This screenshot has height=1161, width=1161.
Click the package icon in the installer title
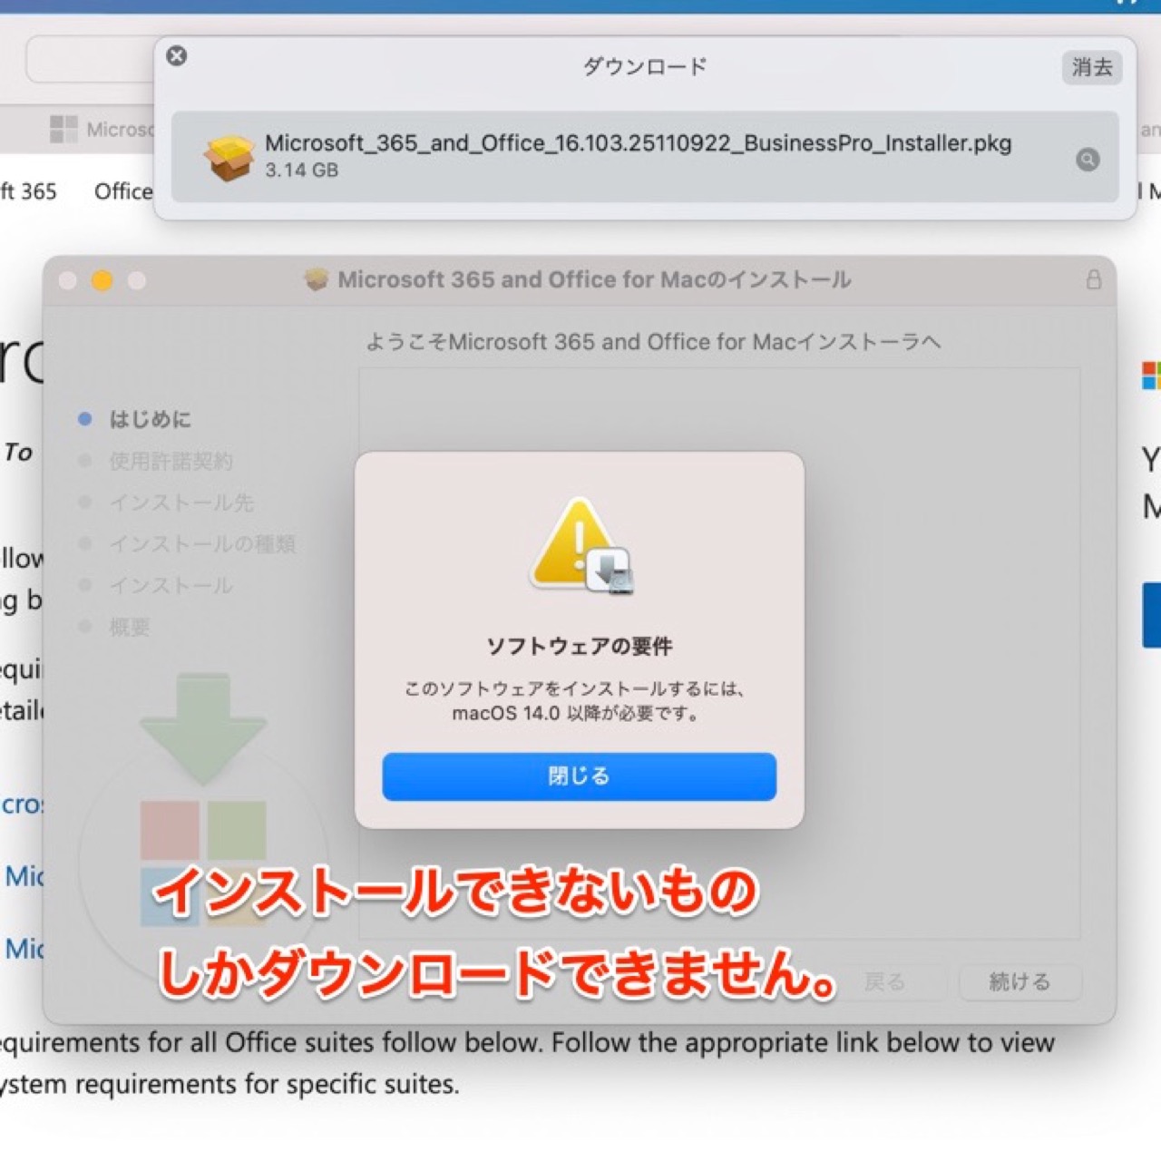coord(316,279)
